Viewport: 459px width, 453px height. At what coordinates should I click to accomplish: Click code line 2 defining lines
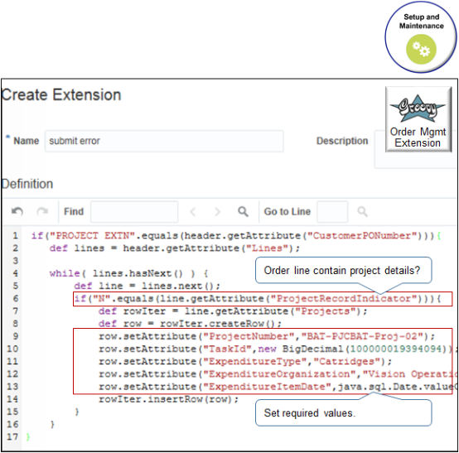pyautogui.click(x=175, y=248)
